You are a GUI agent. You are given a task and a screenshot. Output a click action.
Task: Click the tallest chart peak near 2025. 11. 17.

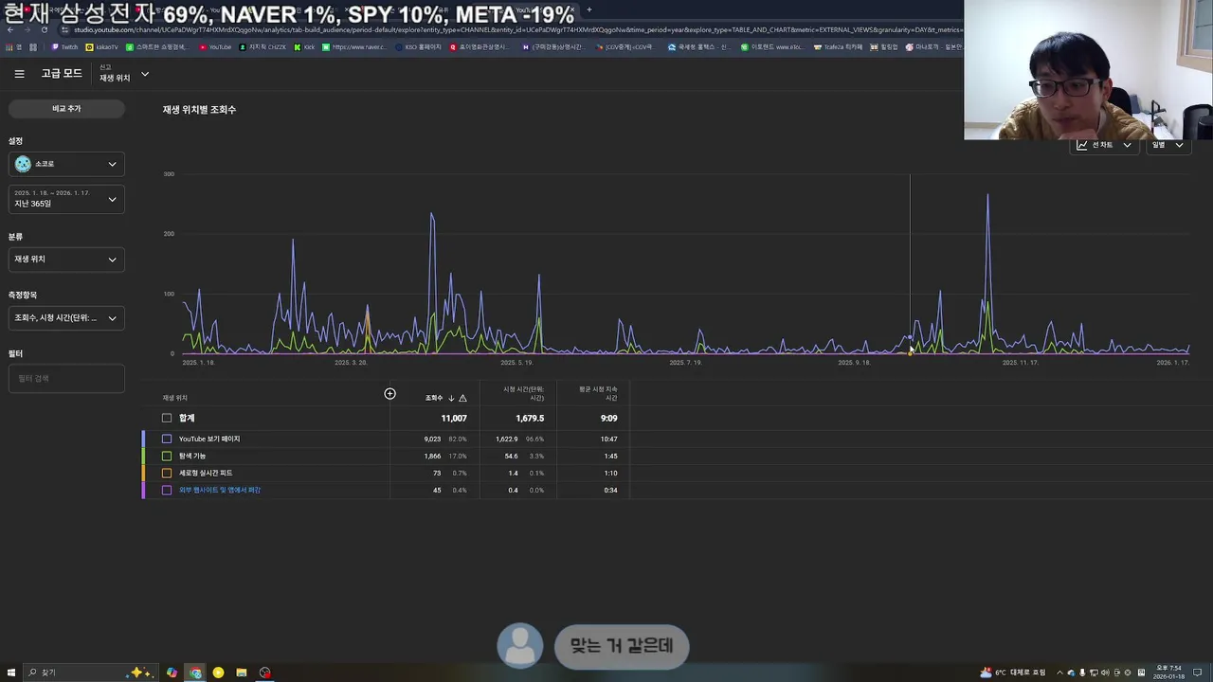pyautogui.click(x=987, y=195)
